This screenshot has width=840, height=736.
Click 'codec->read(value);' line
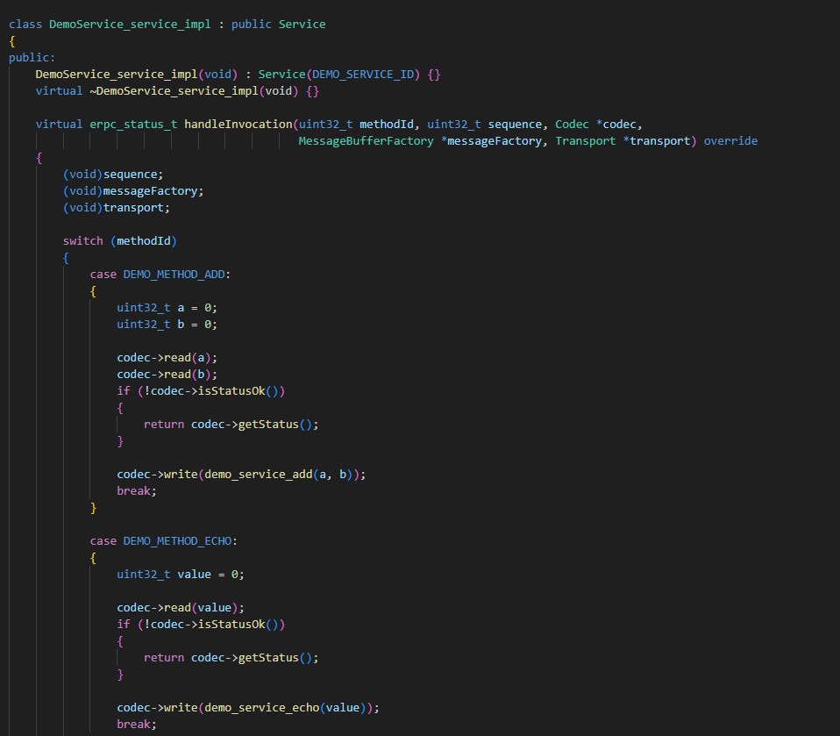[x=181, y=608]
